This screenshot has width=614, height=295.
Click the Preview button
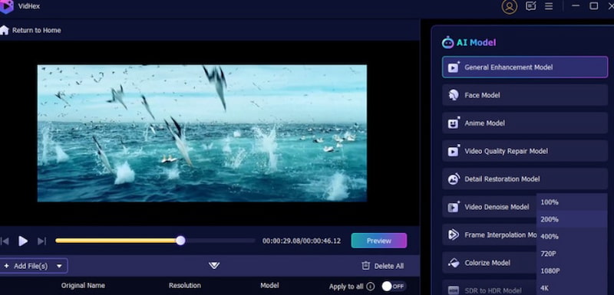click(x=379, y=241)
